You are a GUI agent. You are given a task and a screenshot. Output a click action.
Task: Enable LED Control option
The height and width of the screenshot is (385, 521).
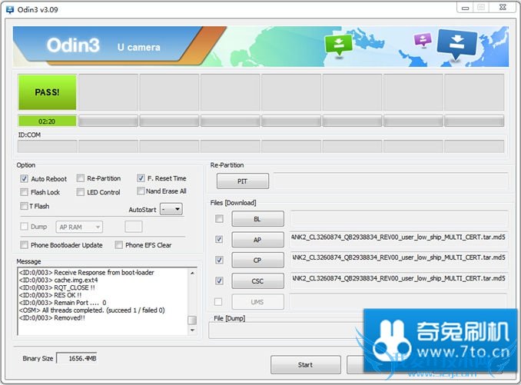coord(81,192)
